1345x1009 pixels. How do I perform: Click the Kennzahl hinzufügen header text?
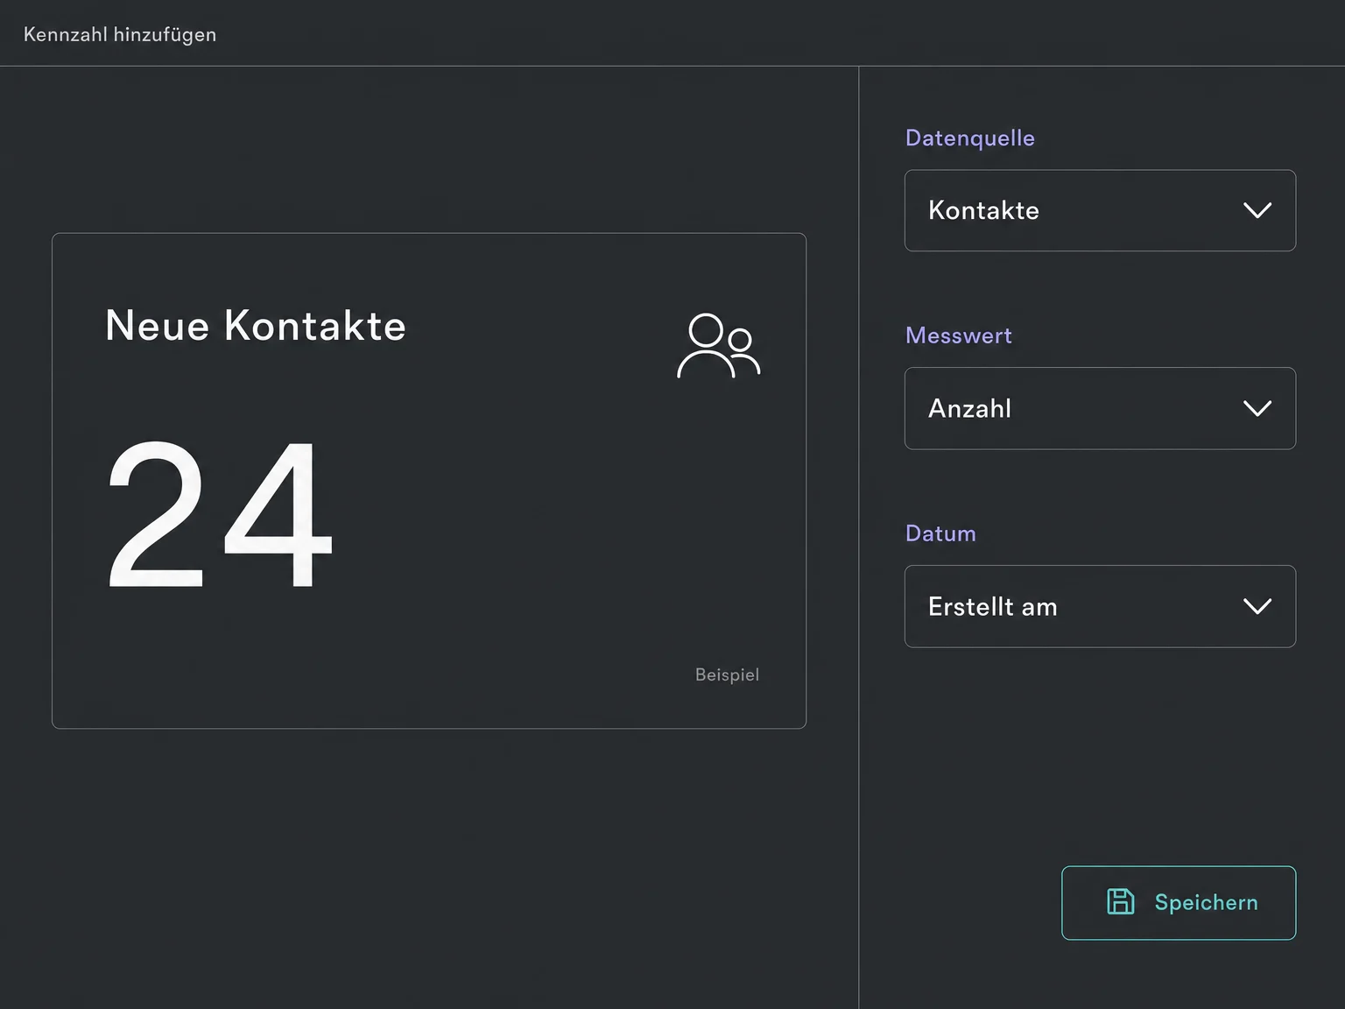(120, 34)
